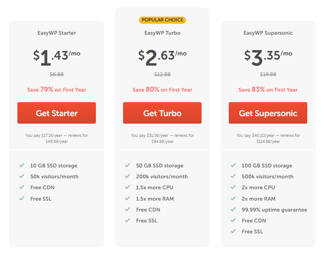Click the checkmark next to 2x more RAM
Screen dimensions: 325x256
[233, 199]
